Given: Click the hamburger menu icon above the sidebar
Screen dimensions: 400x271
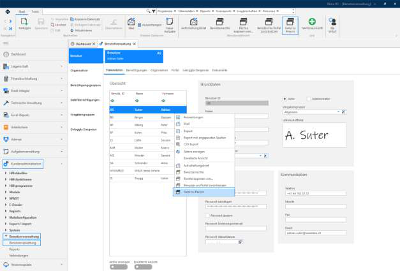Looking at the screenshot, I should pos(6,43).
